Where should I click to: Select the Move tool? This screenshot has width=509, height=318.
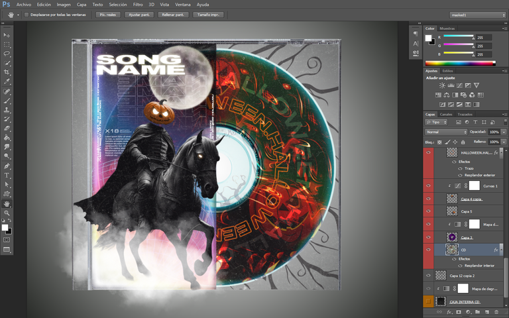tap(7, 35)
